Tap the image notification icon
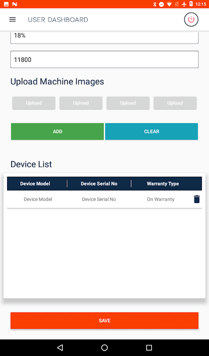This screenshot has height=356, width=209. coord(6,4)
